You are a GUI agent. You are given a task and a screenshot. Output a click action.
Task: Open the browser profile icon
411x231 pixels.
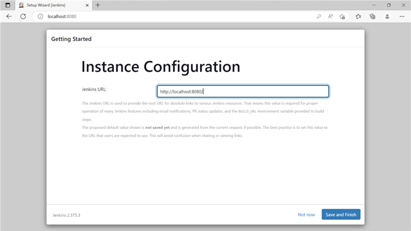(x=387, y=16)
